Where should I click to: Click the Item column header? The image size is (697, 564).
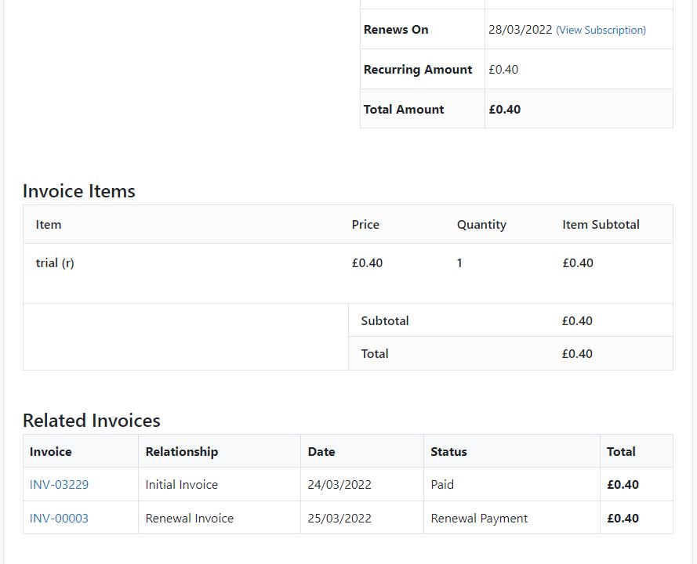click(x=49, y=224)
